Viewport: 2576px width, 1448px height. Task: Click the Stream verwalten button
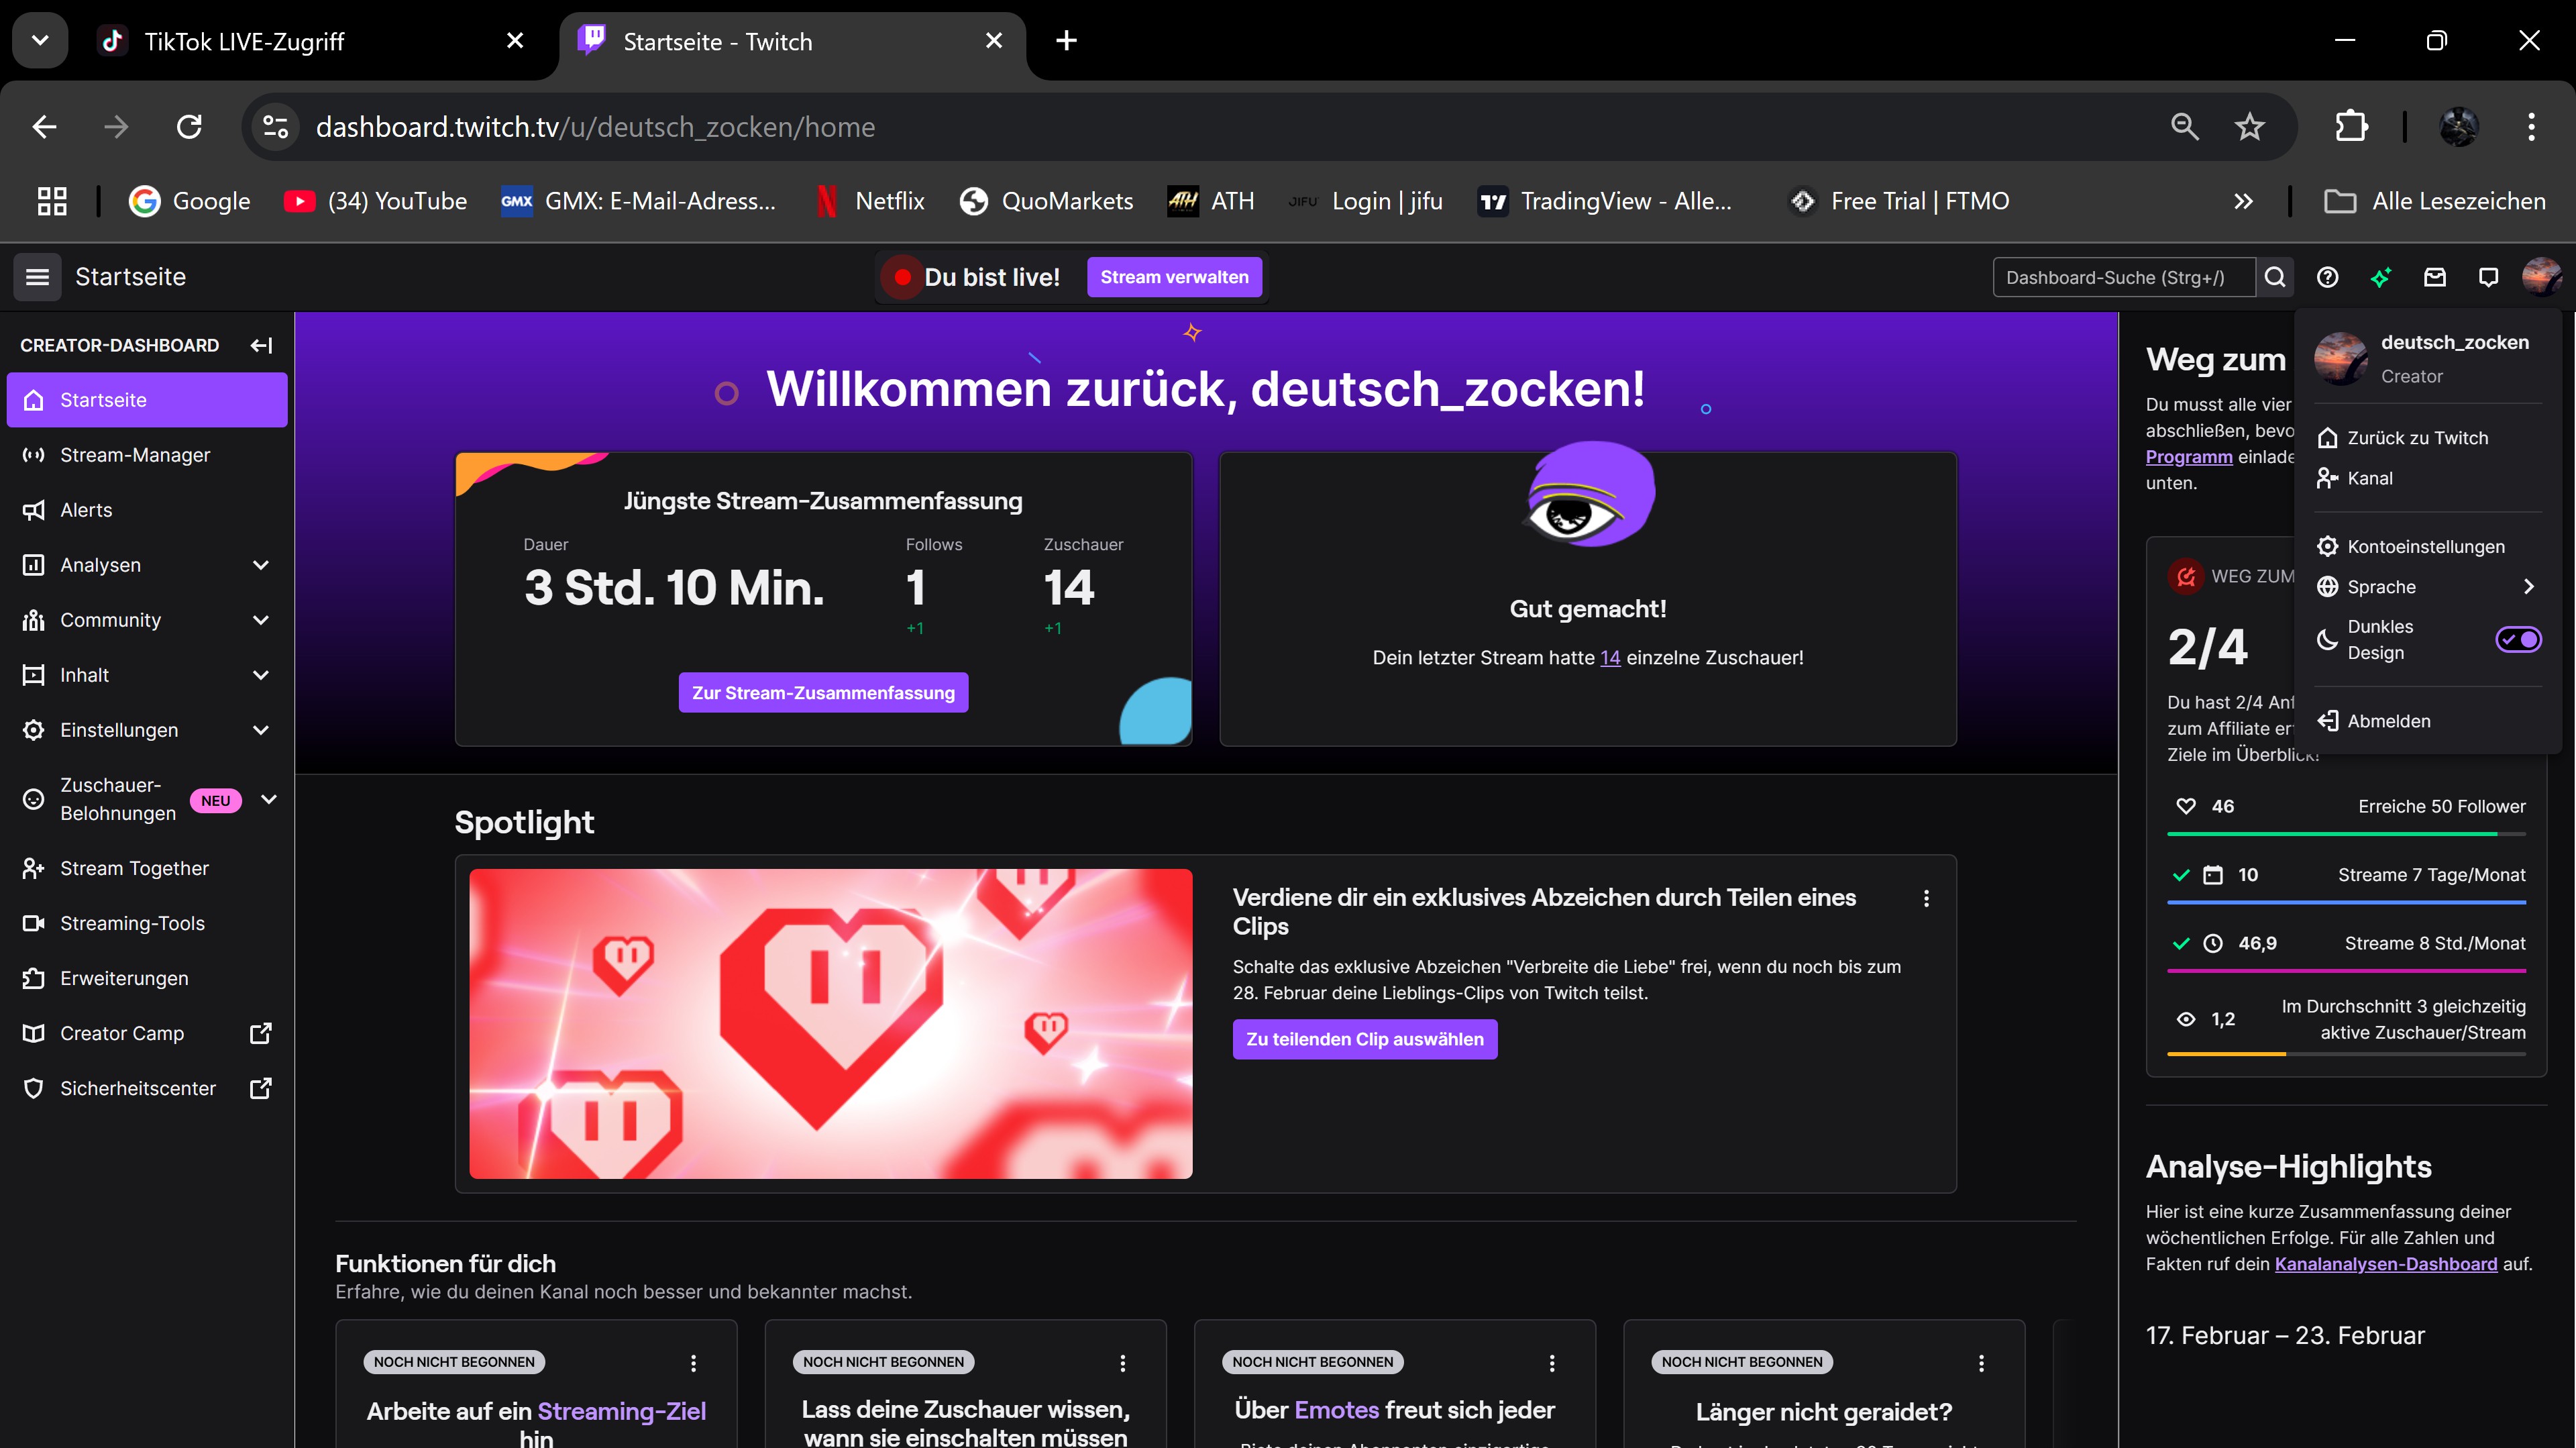click(1174, 277)
